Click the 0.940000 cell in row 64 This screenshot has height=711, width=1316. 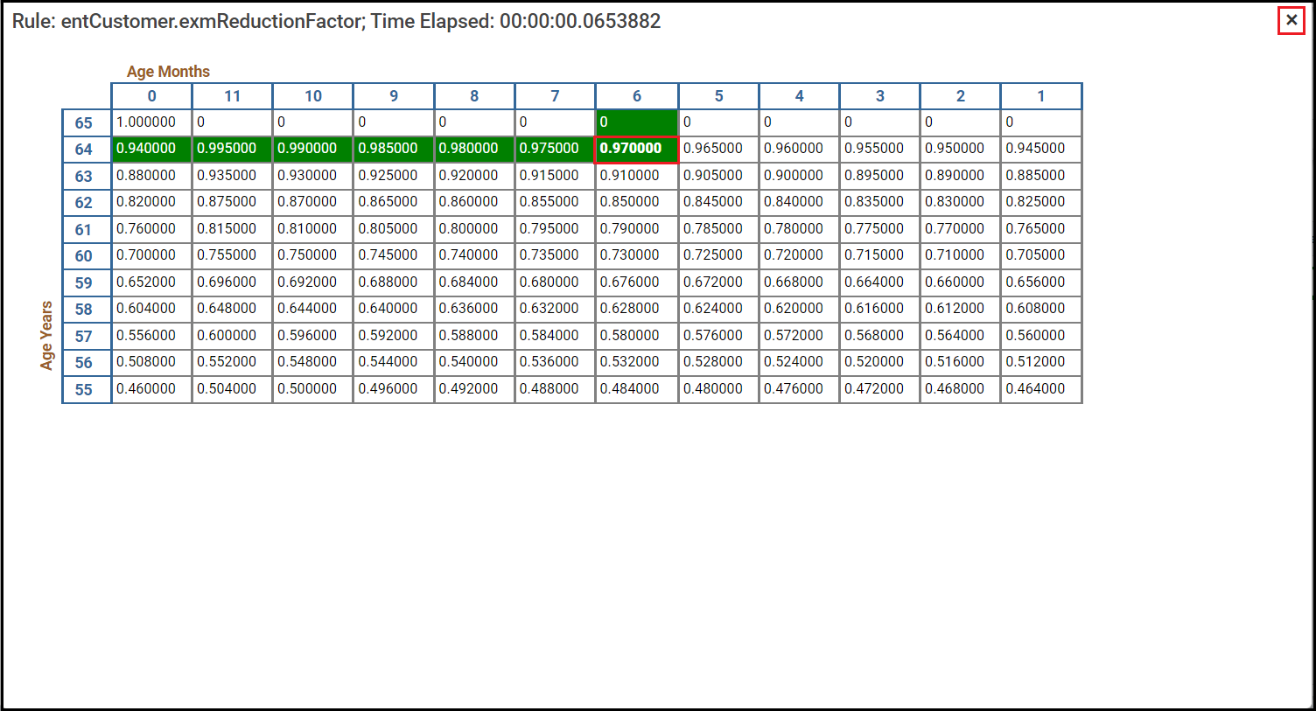(x=151, y=150)
